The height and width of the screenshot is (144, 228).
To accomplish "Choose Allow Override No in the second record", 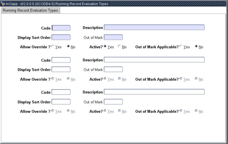I will (x=68, y=79).
